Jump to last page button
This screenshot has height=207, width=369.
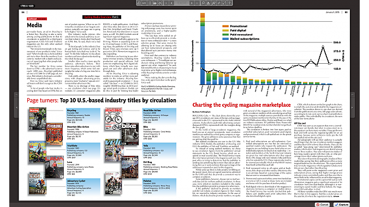(197, 3)
